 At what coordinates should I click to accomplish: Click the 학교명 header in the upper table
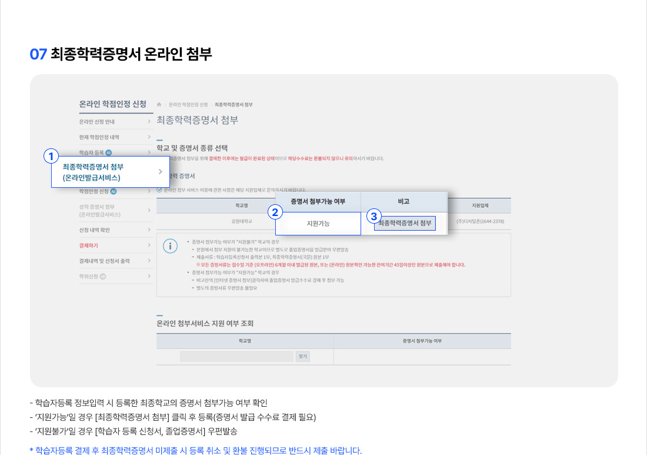[x=242, y=205]
